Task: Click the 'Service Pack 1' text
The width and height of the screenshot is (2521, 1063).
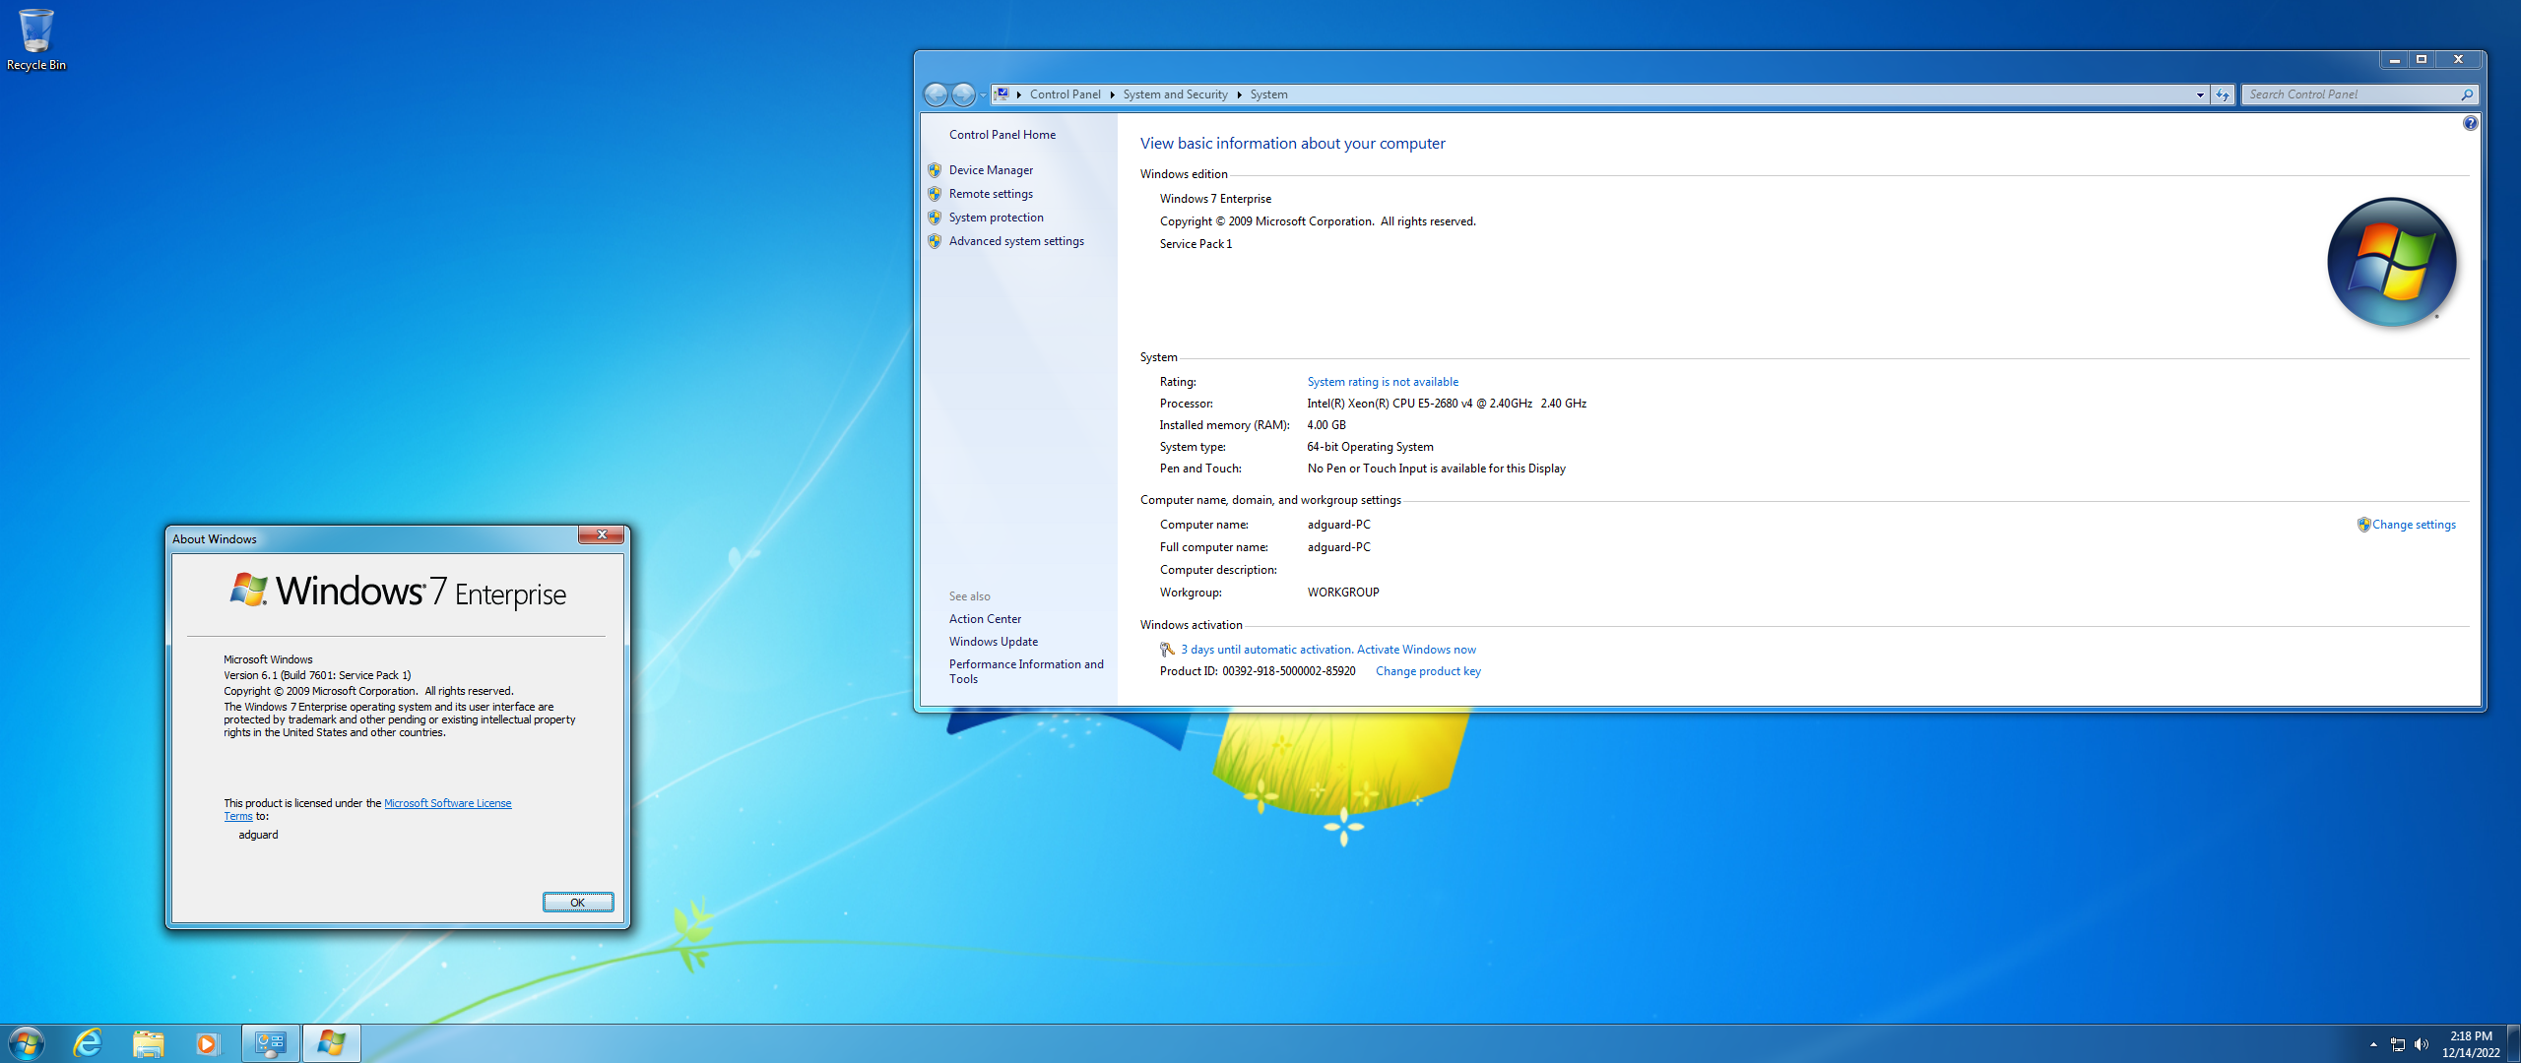Action: pos(1196,244)
